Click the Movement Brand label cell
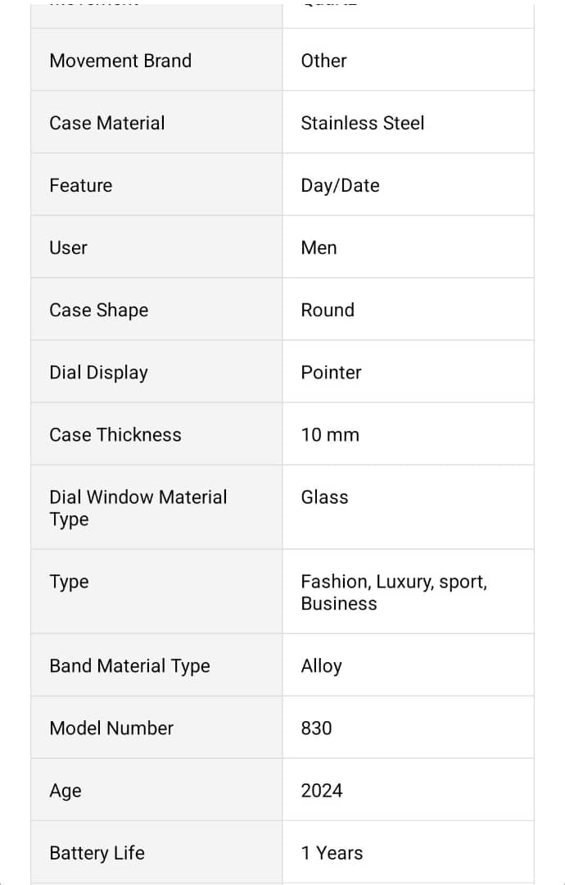 click(x=120, y=61)
